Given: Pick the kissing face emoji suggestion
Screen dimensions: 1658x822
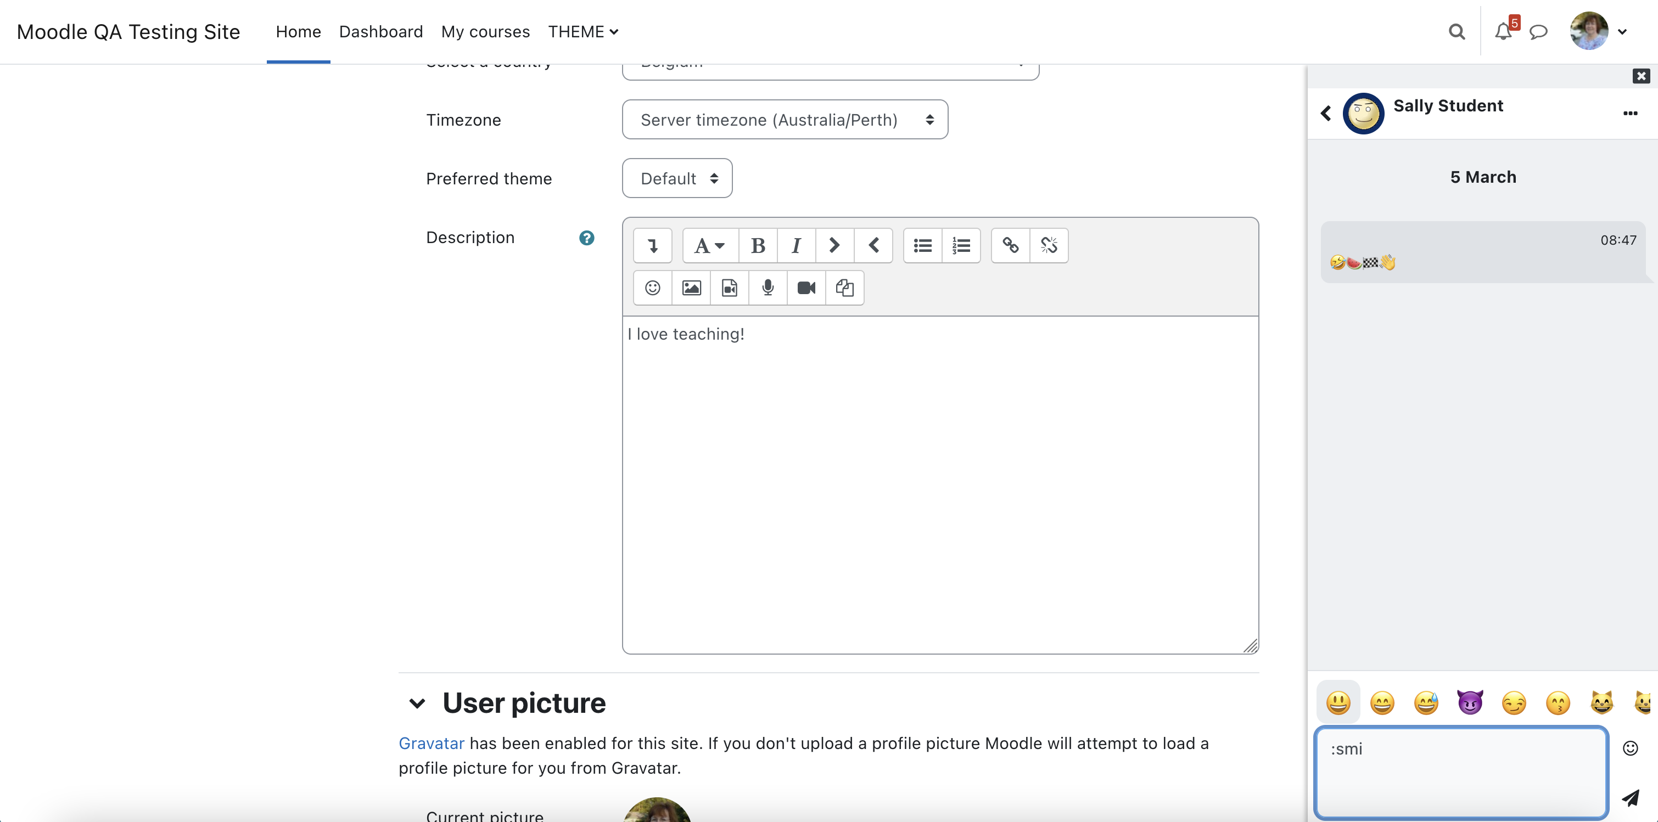Looking at the screenshot, I should pyautogui.click(x=1558, y=702).
